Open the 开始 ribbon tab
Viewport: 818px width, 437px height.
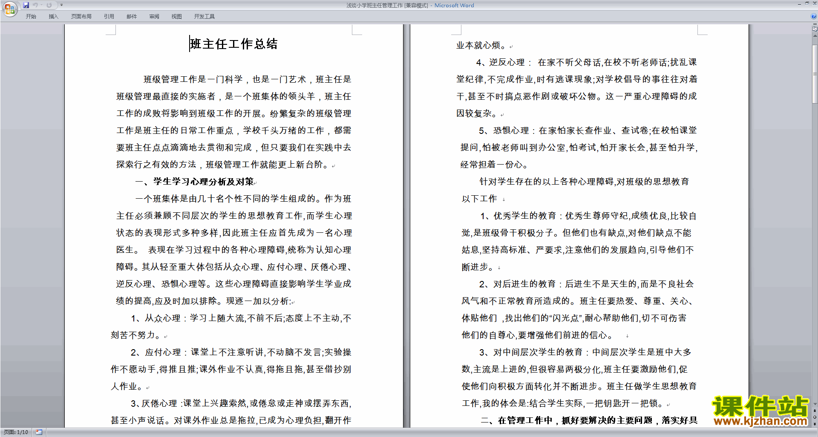click(x=31, y=16)
